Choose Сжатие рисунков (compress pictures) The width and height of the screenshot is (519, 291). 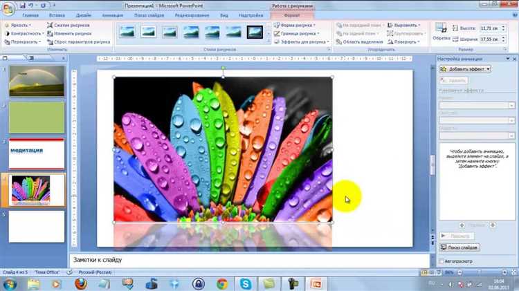click(x=69, y=25)
